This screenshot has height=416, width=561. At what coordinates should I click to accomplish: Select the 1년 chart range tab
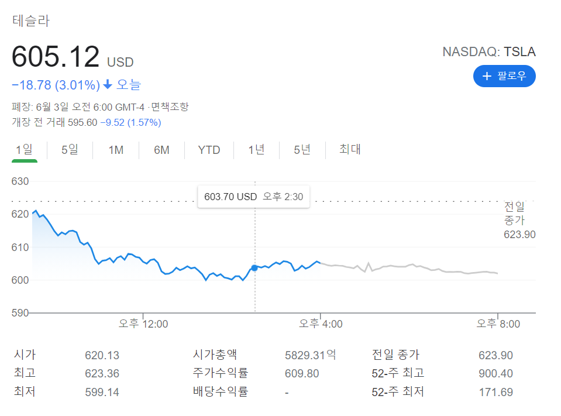click(257, 150)
